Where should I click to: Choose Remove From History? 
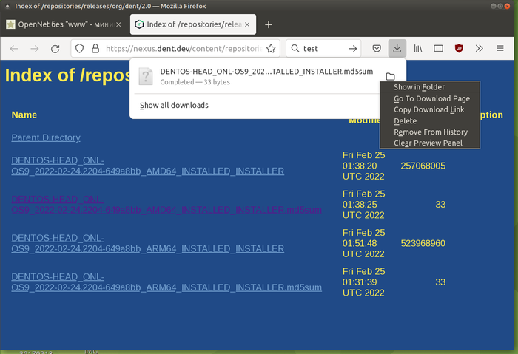click(429, 132)
